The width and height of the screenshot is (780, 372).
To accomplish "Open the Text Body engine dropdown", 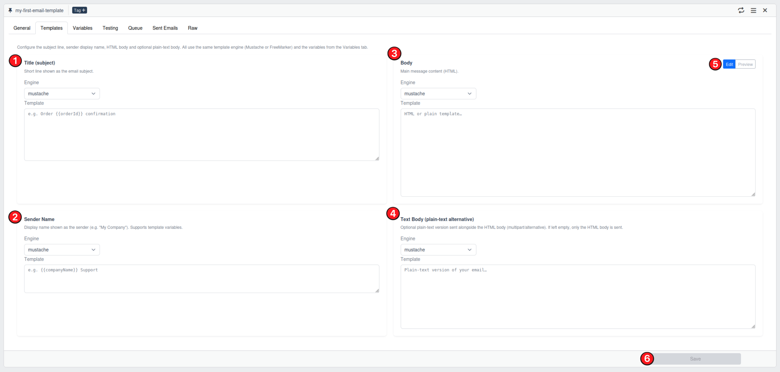I will point(438,250).
